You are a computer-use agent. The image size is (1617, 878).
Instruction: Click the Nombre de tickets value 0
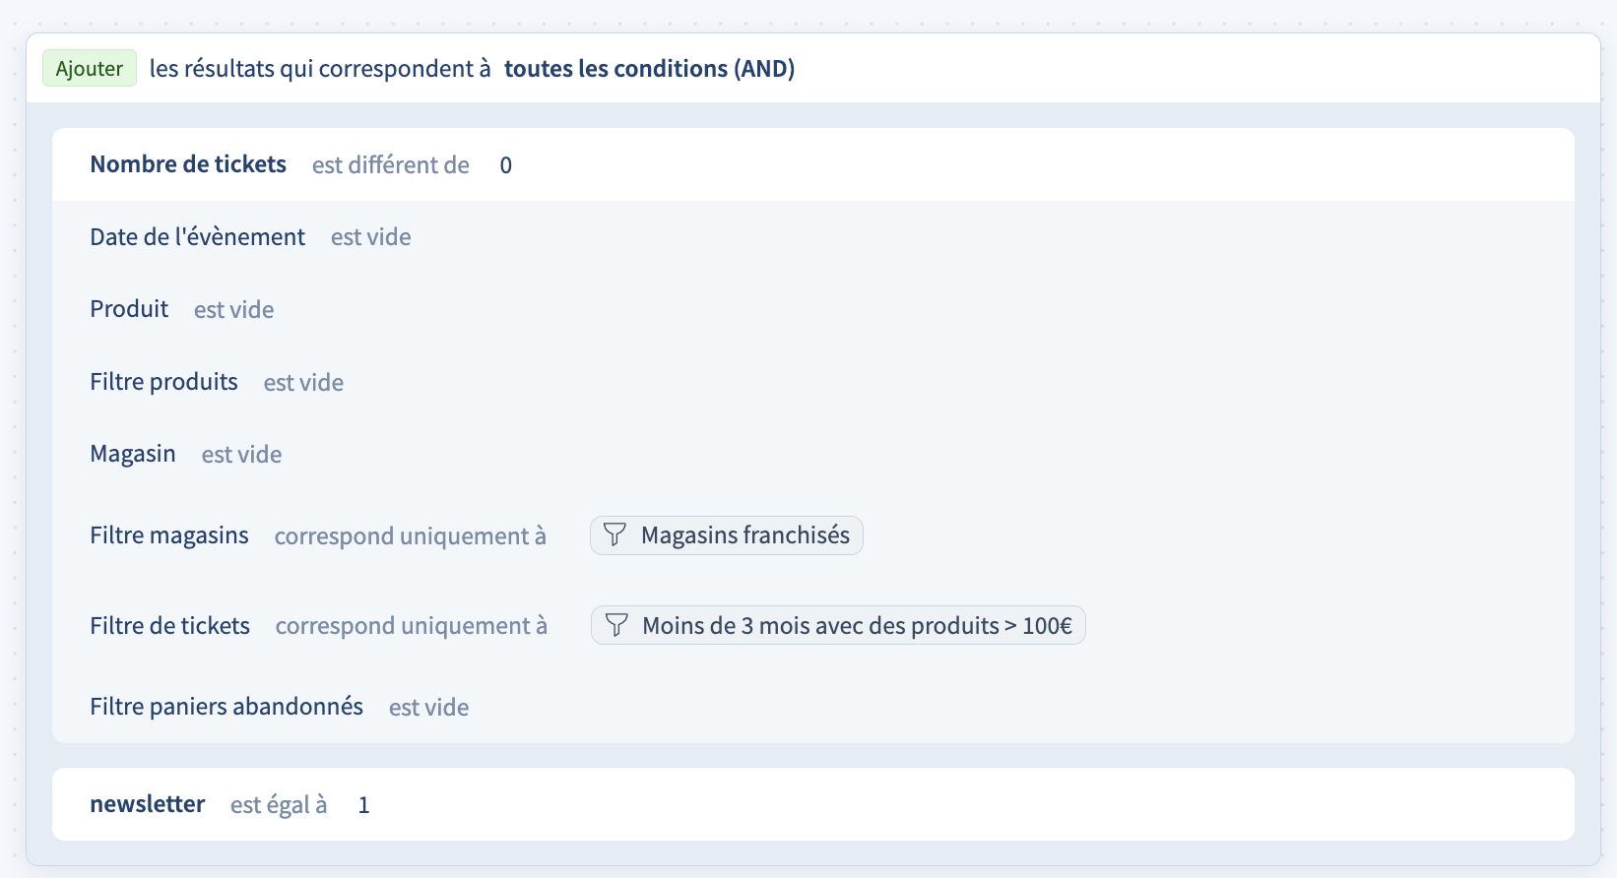click(505, 165)
